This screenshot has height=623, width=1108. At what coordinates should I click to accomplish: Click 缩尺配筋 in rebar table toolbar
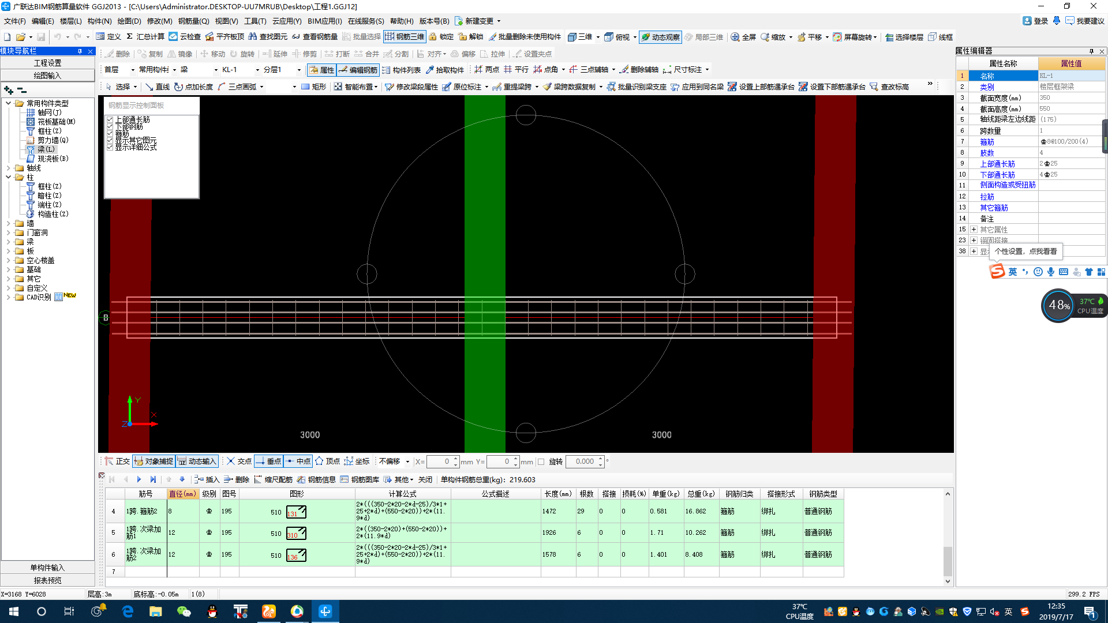(x=274, y=479)
